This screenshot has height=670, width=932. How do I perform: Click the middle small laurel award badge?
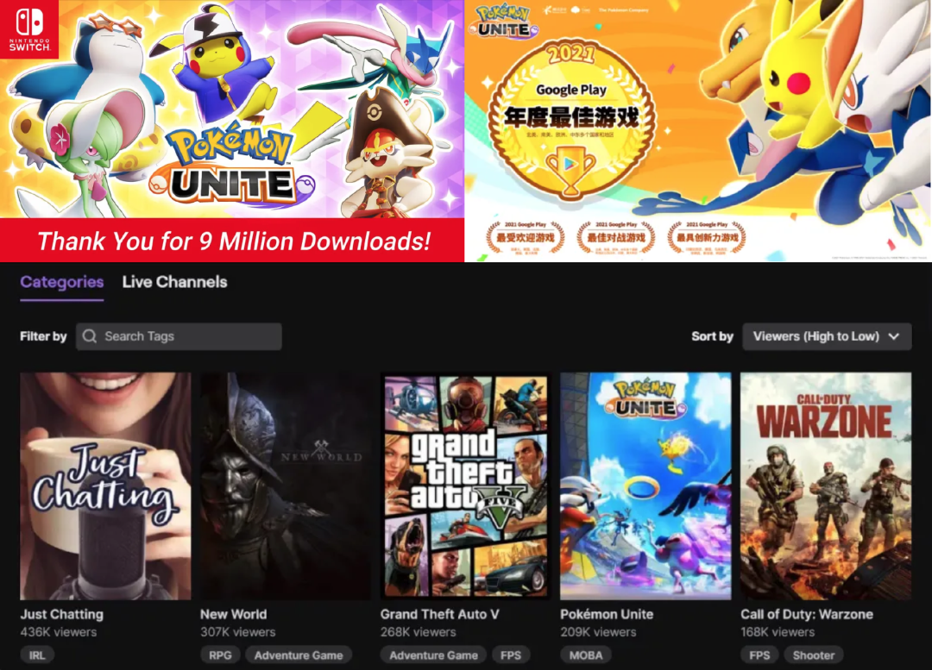pyautogui.click(x=616, y=237)
